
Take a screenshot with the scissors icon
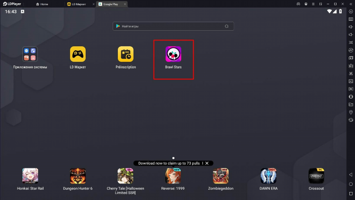351,74
